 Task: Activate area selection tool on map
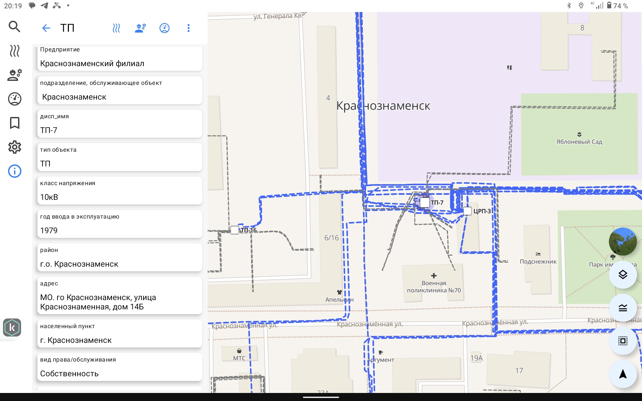pos(623,341)
